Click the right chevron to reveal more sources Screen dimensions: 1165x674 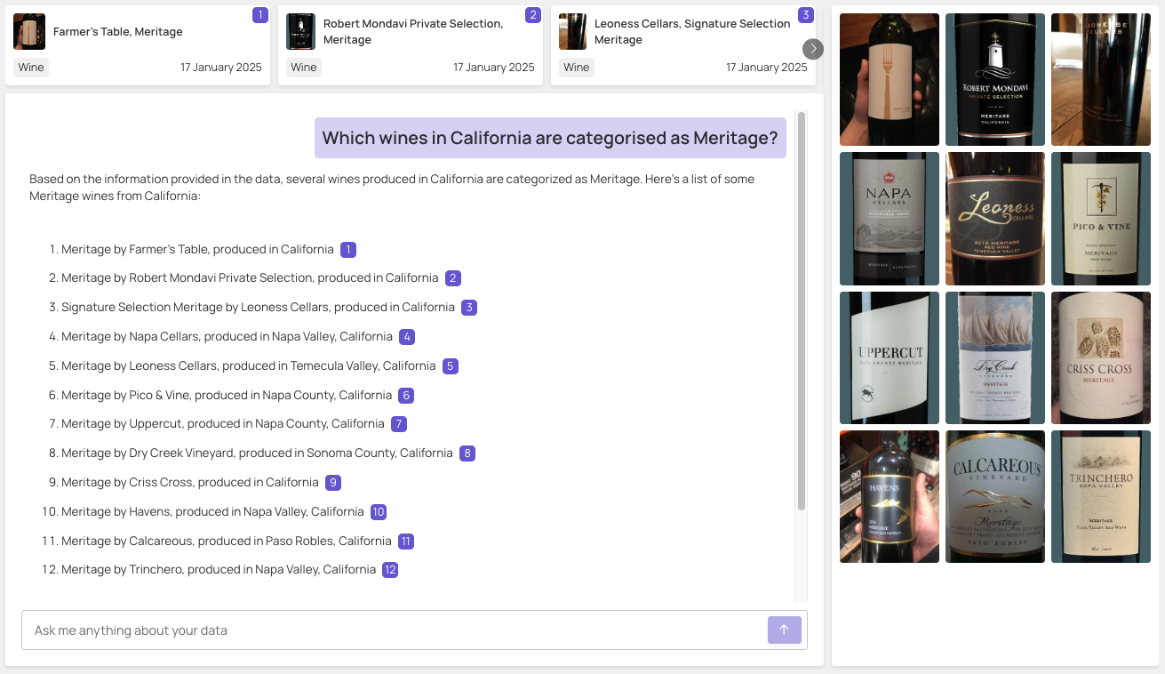tap(812, 49)
